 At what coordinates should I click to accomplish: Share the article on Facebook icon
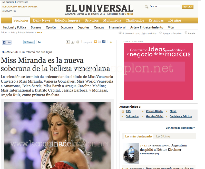tap(104, 42)
